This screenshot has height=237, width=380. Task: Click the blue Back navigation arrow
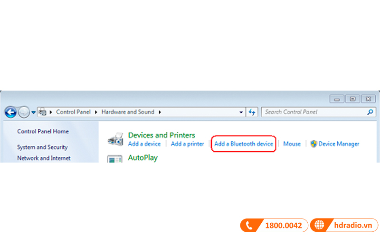coord(10,112)
